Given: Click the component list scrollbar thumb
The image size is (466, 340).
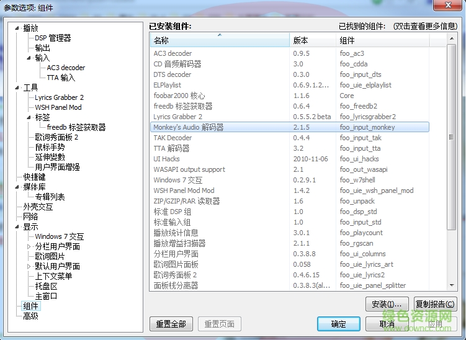Looking at the screenshot, I should tap(452, 137).
